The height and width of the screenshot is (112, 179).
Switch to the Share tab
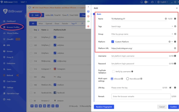coord(57,23)
